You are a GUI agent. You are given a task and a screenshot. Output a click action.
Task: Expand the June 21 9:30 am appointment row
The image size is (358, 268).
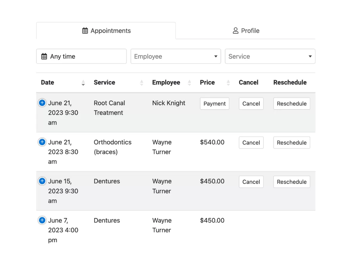click(x=42, y=103)
